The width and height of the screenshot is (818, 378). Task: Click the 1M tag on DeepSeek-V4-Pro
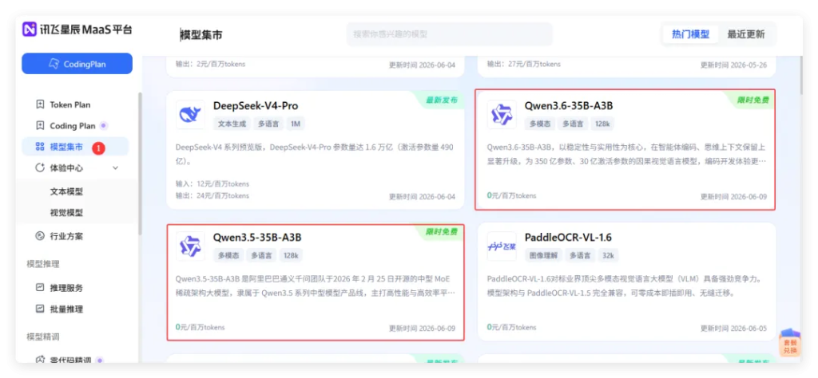click(296, 124)
